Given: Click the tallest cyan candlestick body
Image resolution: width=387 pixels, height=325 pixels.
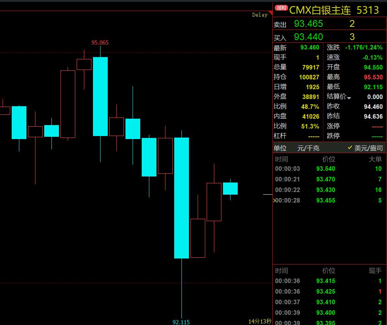Looking at the screenshot, I should 182,198.
